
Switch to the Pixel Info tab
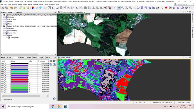(x=19, y=12)
